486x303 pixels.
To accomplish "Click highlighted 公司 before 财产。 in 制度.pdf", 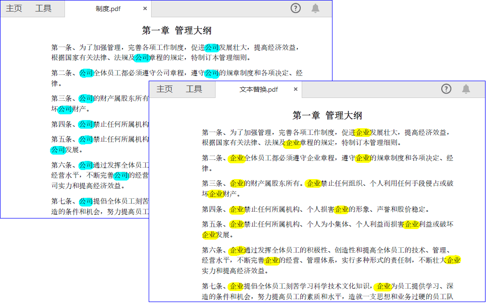I will pos(65,109).
